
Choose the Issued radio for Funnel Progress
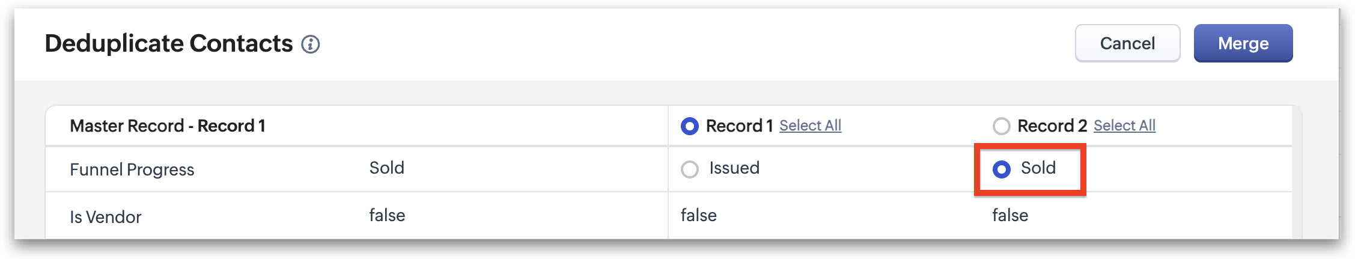point(689,169)
